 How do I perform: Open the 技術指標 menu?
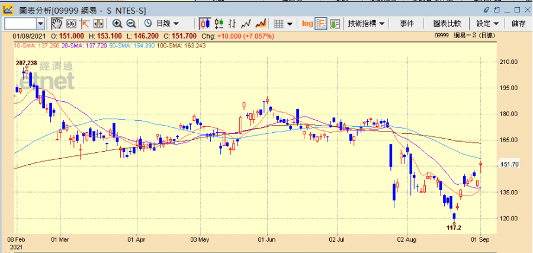[367, 24]
